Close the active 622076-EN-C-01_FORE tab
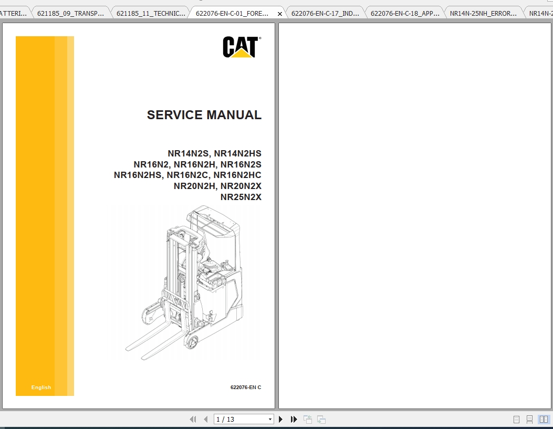The image size is (553, 429). 280,14
